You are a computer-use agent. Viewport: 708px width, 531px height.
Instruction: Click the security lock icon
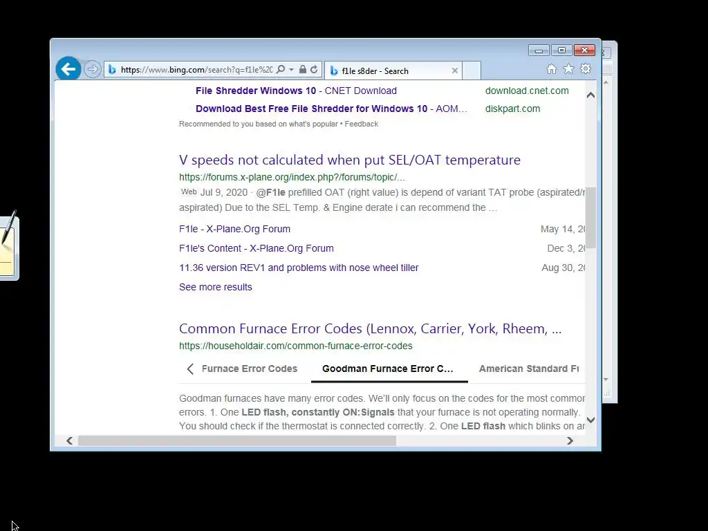click(x=303, y=70)
